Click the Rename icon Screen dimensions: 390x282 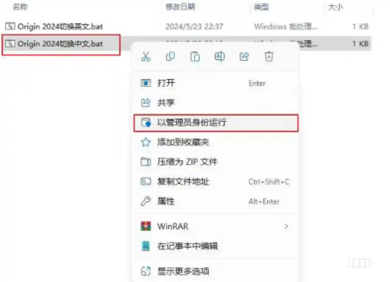[219, 57]
